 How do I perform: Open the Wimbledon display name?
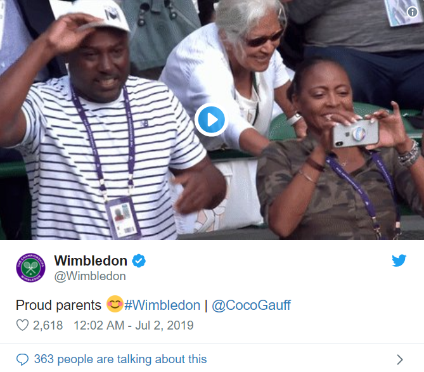tap(91, 260)
